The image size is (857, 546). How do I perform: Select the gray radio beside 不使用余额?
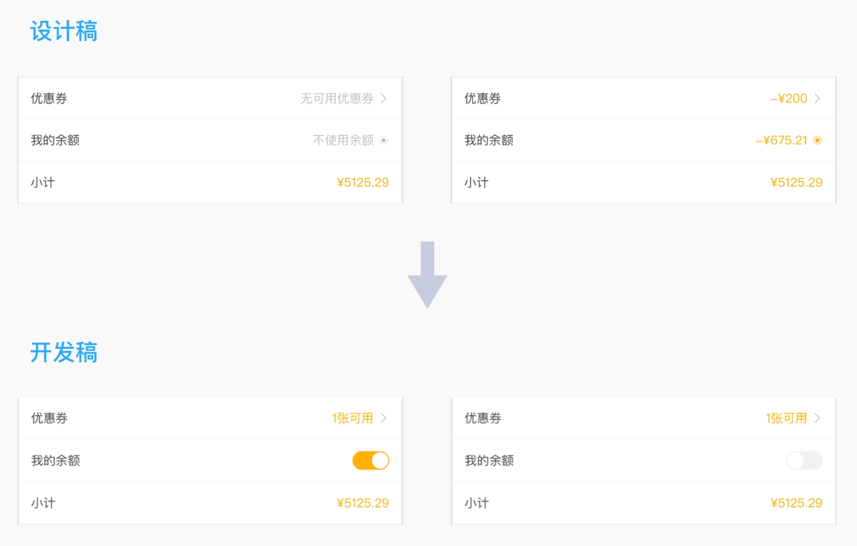pyautogui.click(x=384, y=141)
